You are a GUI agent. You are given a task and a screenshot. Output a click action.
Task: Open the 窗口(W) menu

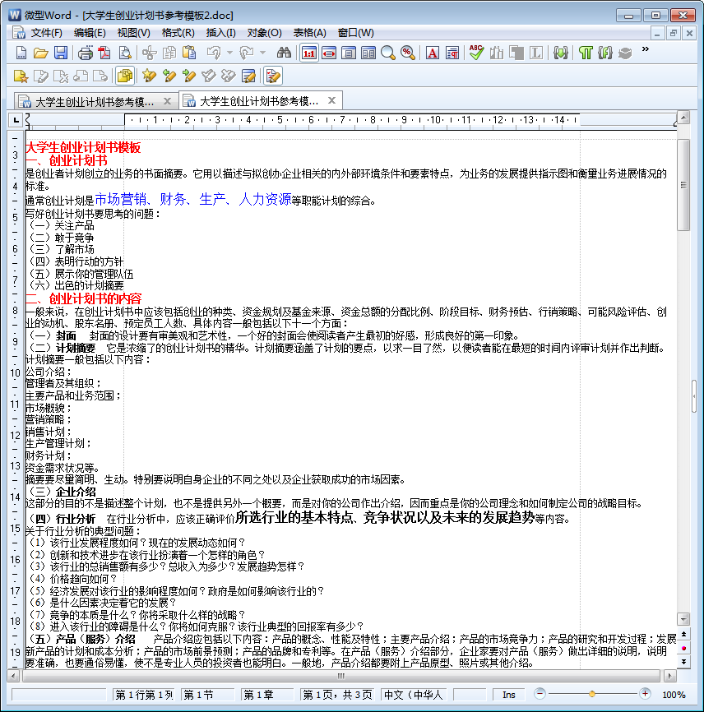pos(355,33)
